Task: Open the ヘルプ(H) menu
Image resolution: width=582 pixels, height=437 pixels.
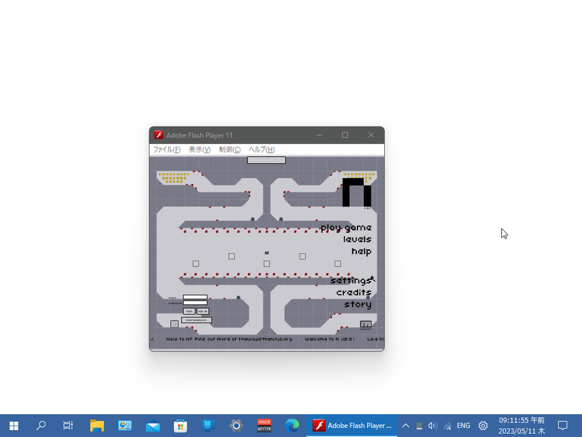Action: (261, 149)
